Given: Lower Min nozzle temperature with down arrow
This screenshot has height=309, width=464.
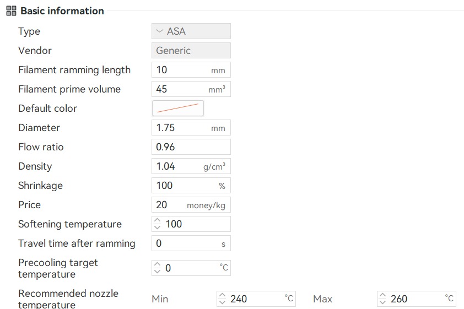Looking at the screenshot, I should [x=222, y=302].
